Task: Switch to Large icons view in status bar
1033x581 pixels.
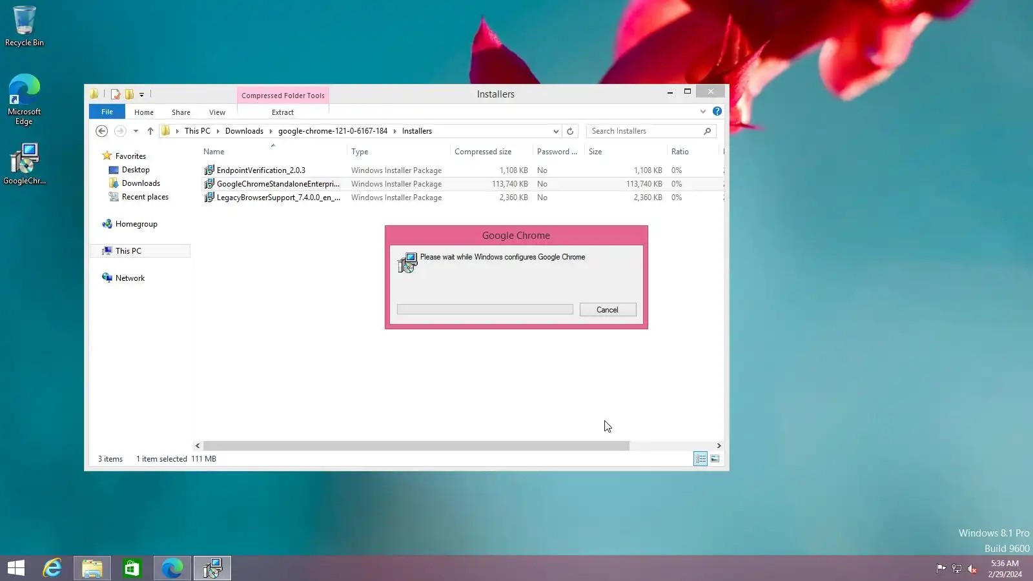Action: (x=715, y=459)
